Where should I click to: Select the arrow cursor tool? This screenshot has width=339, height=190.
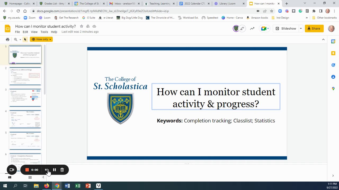coord(25,39)
